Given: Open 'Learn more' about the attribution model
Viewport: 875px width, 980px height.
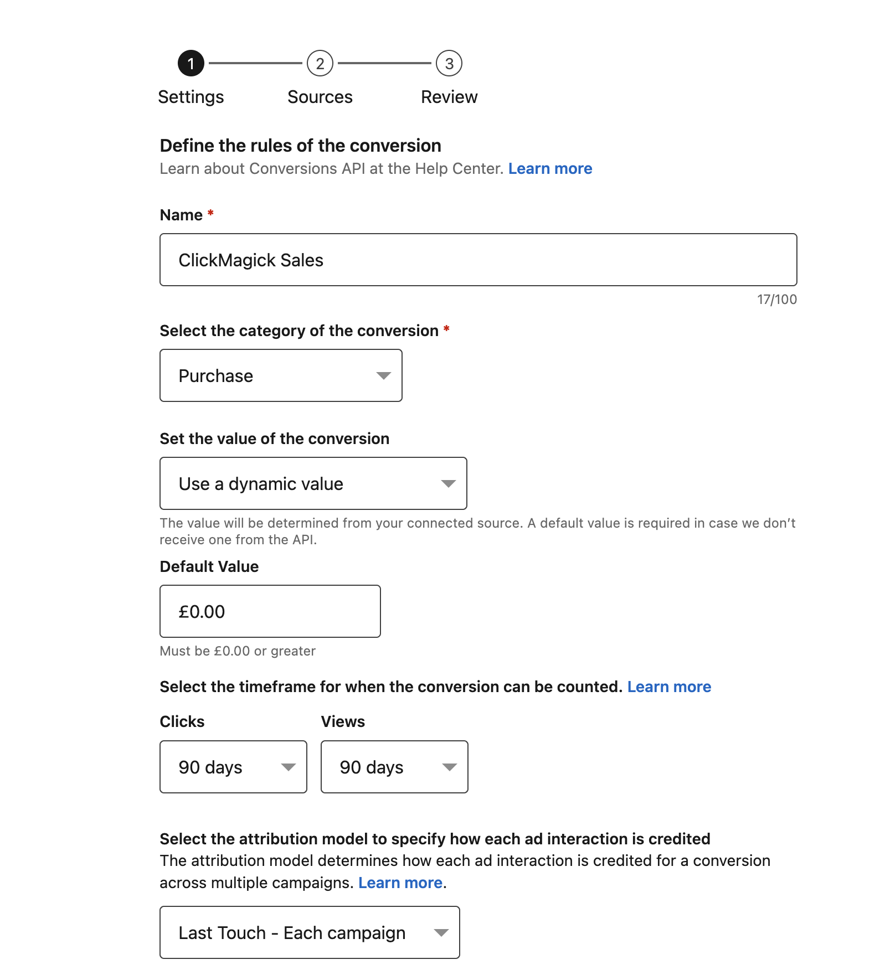Looking at the screenshot, I should pos(400,883).
